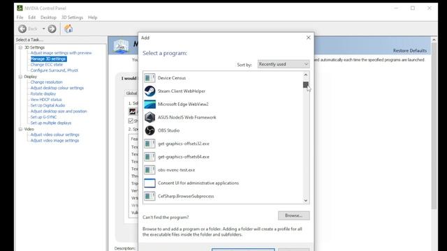
Task: Choose the obs-nvenc-test.exe file name
Action: pyautogui.click(x=176, y=170)
